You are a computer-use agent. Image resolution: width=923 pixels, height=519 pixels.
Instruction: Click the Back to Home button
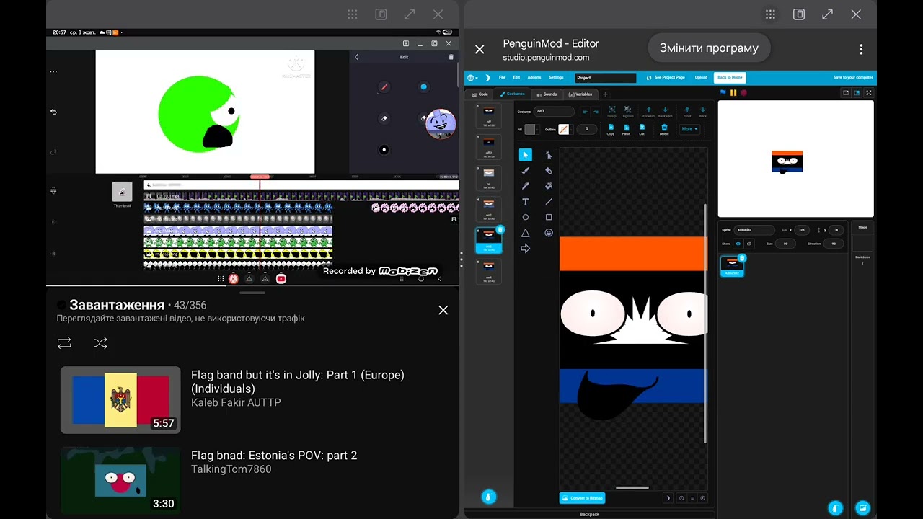tap(730, 78)
